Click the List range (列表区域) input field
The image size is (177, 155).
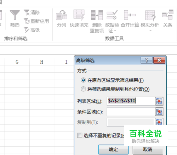pyautogui.click(x=131, y=101)
